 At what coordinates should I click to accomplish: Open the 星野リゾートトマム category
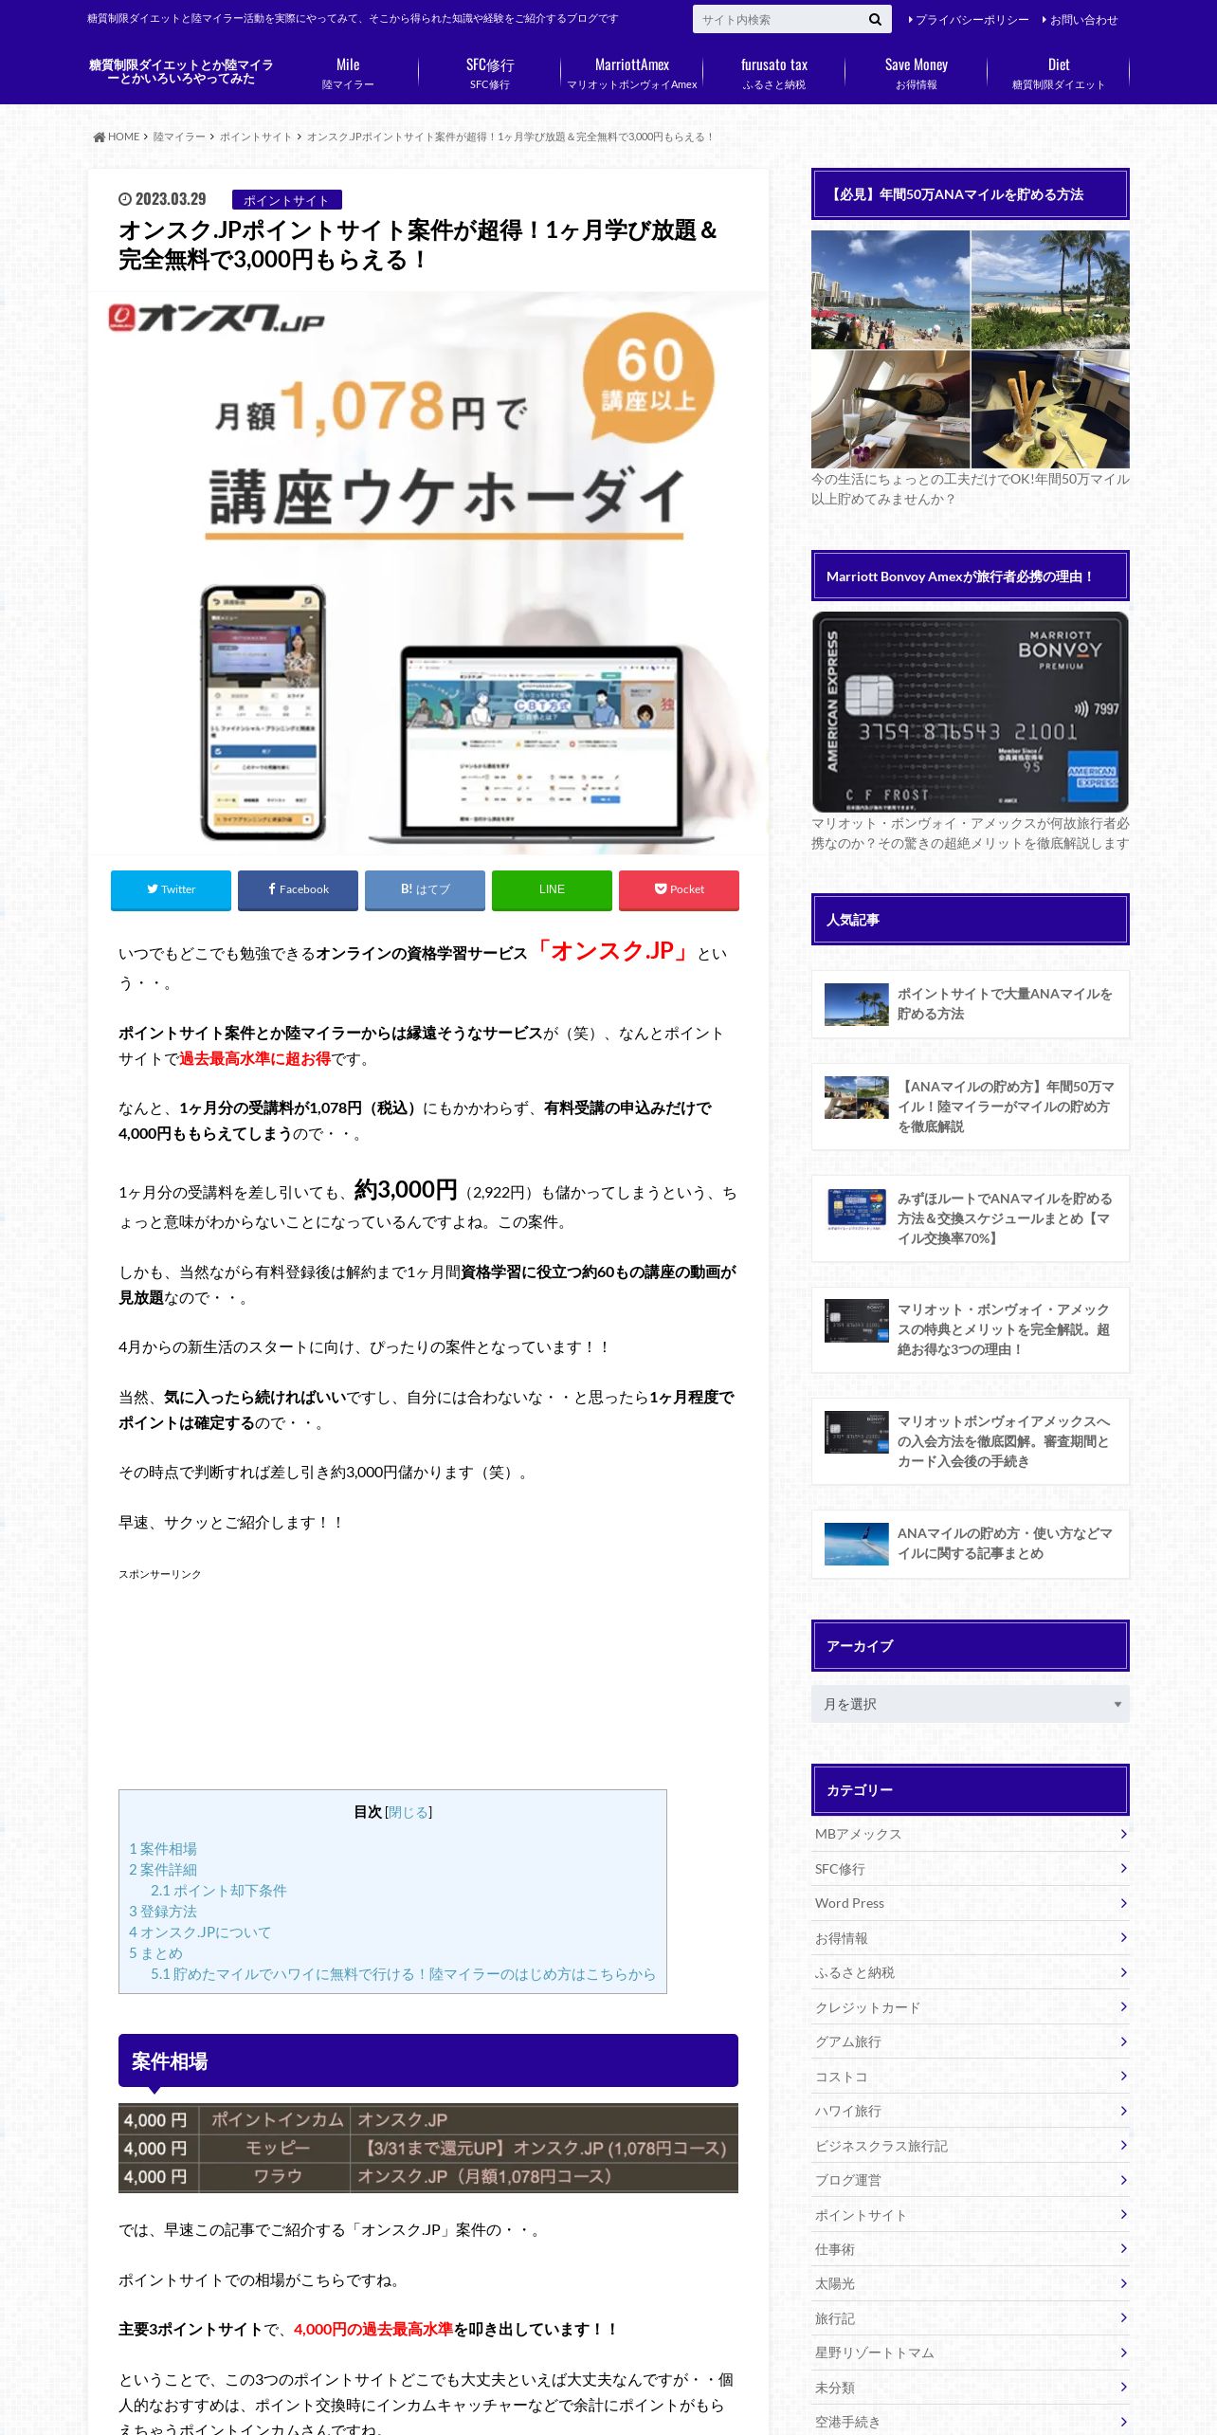971,2353
